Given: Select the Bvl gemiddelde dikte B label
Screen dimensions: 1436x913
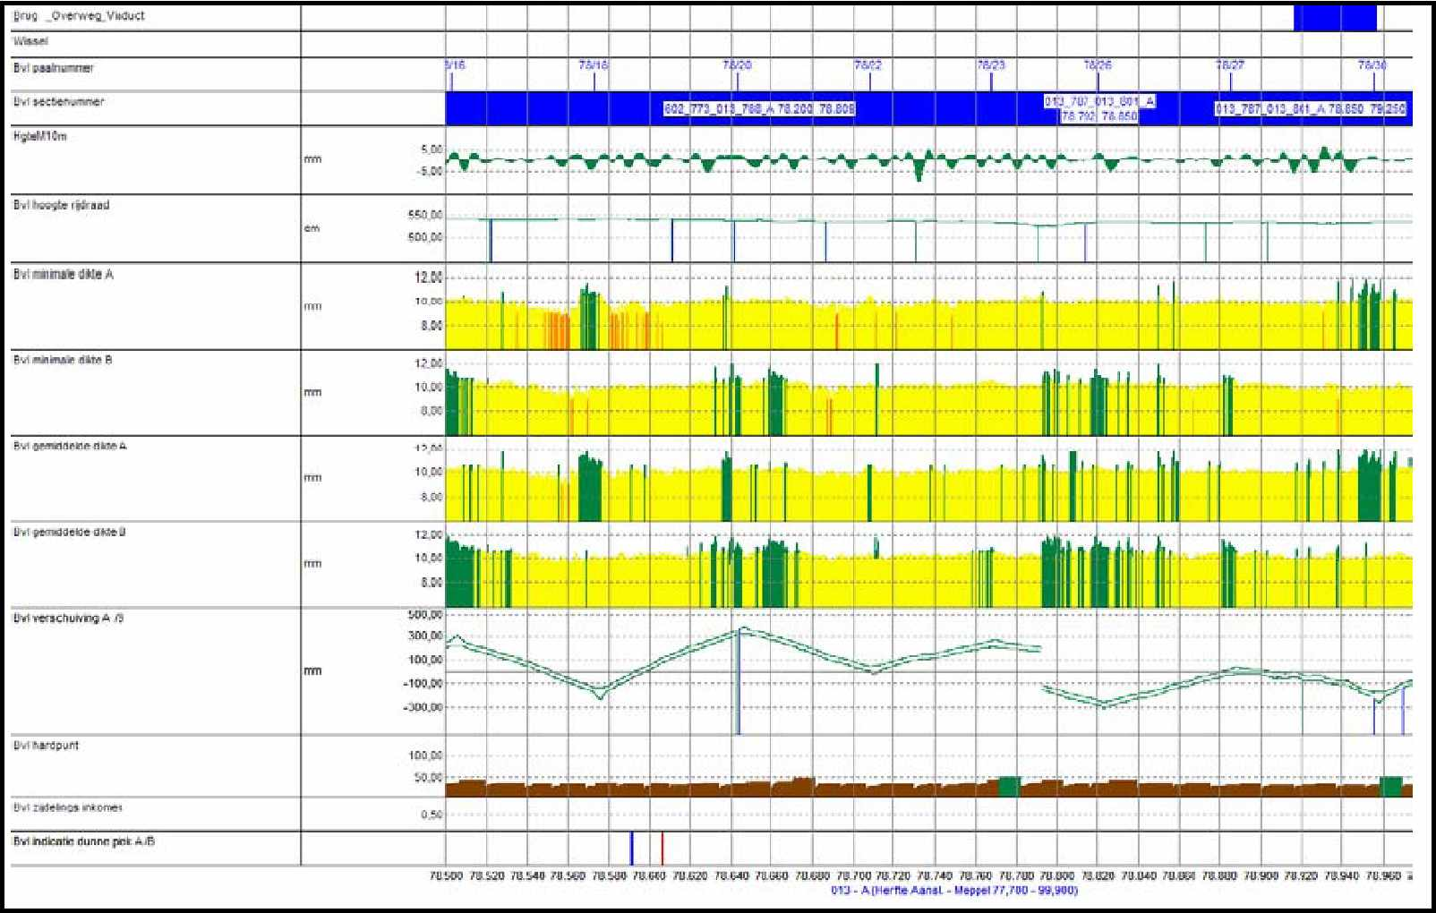Looking at the screenshot, I should point(69,533).
